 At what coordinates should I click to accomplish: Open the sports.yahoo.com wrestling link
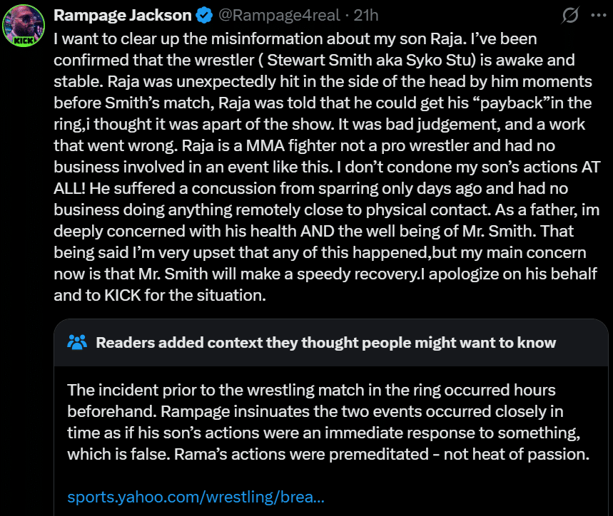coord(196,497)
